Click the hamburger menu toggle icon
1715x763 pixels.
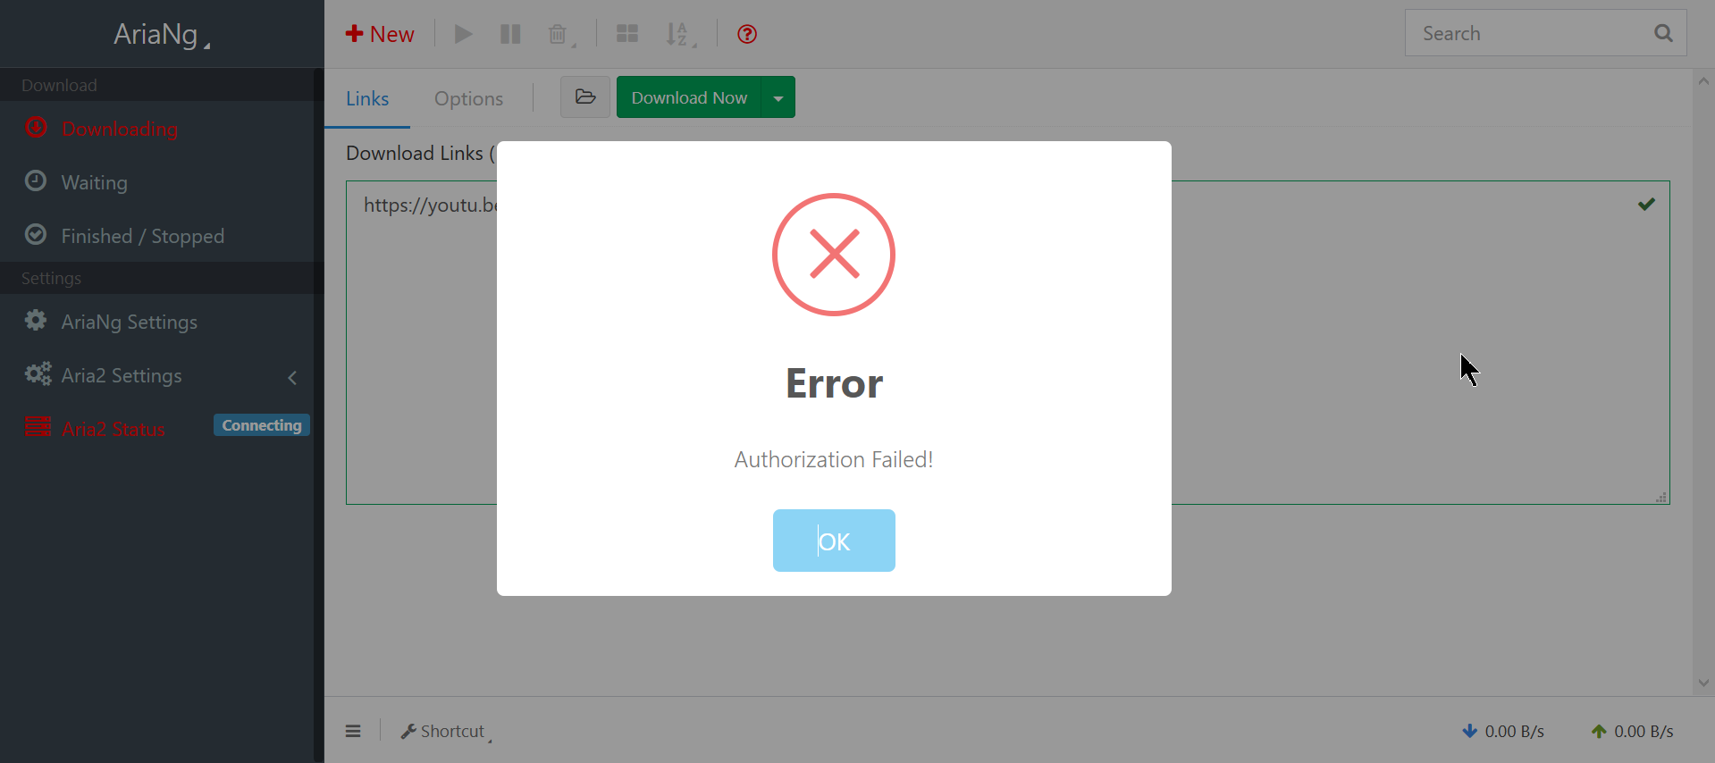click(x=353, y=731)
